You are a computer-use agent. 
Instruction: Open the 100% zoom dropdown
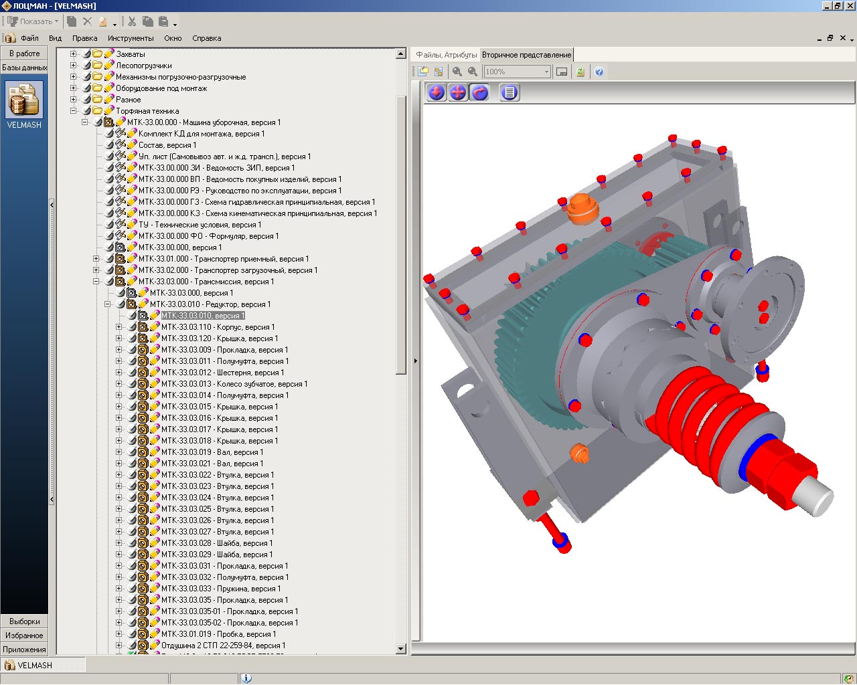click(546, 72)
